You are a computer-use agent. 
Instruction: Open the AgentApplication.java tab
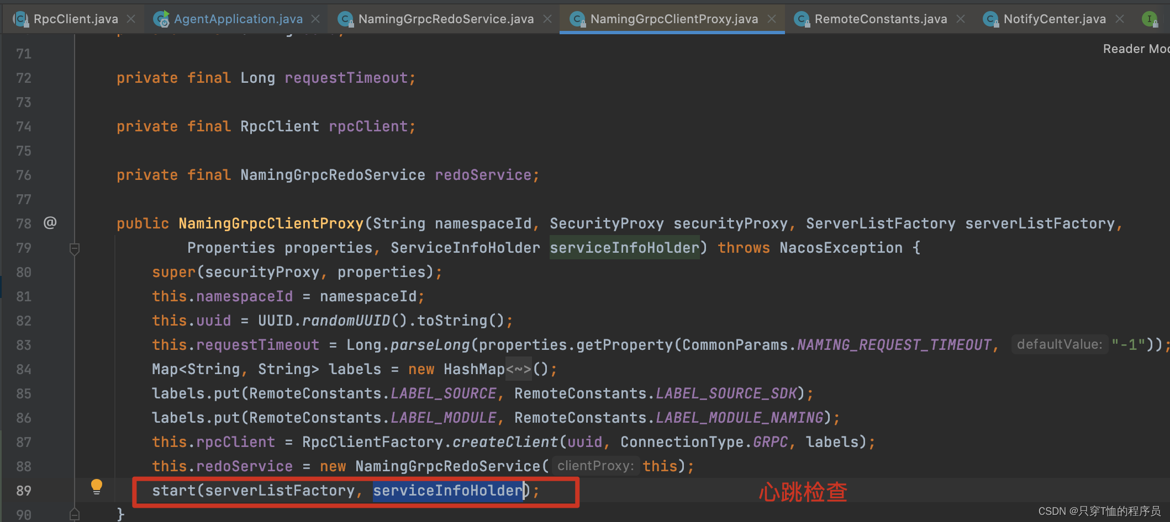[x=238, y=19]
